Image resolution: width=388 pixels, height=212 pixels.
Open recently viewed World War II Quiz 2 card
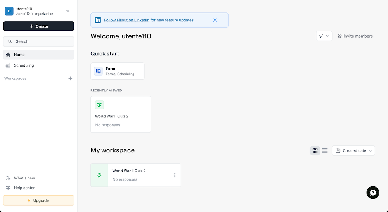click(121, 114)
